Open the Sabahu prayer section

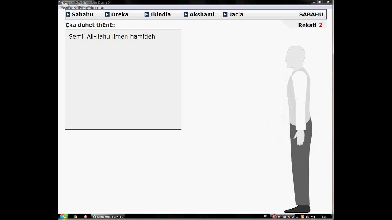point(80,14)
